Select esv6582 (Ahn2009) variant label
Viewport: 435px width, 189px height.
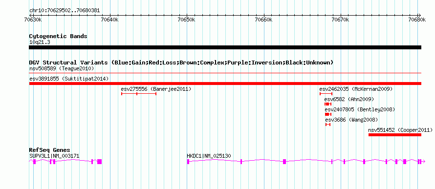pyautogui.click(x=349, y=99)
